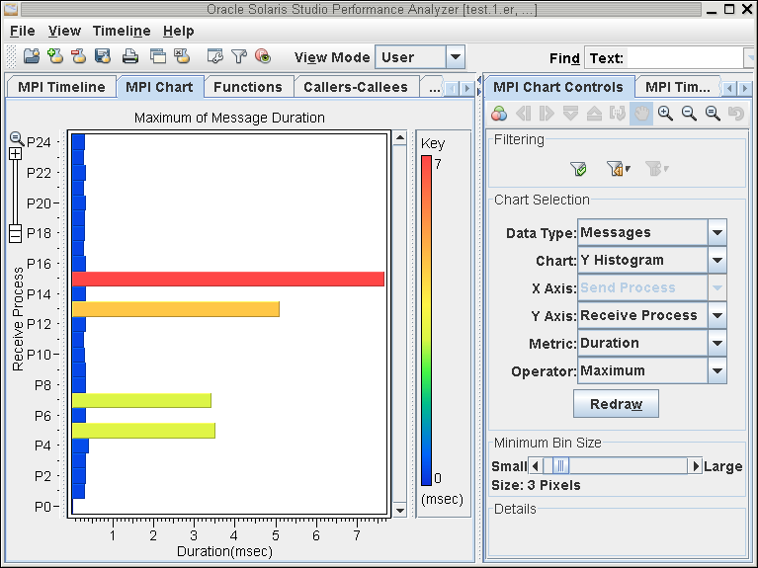Screen dimensions: 758x568
Task: Click the magnifier above the Y-axis zoom slider
Action: (x=17, y=138)
